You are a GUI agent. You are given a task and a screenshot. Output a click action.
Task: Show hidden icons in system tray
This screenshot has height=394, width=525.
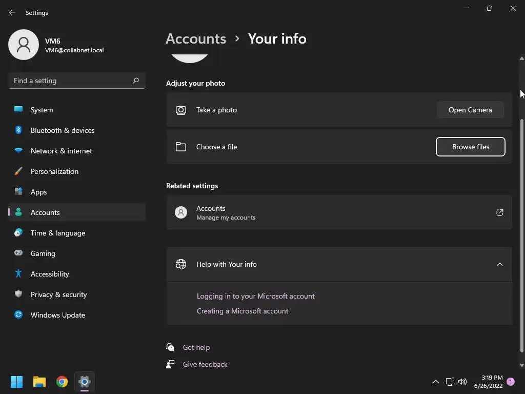[436, 382]
